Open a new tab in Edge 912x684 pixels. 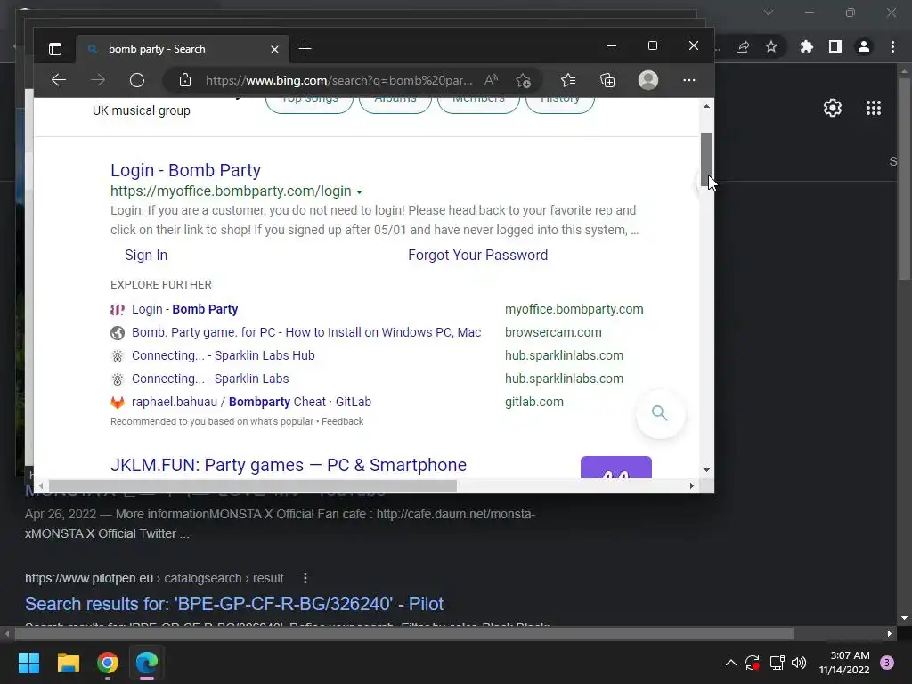click(x=305, y=49)
